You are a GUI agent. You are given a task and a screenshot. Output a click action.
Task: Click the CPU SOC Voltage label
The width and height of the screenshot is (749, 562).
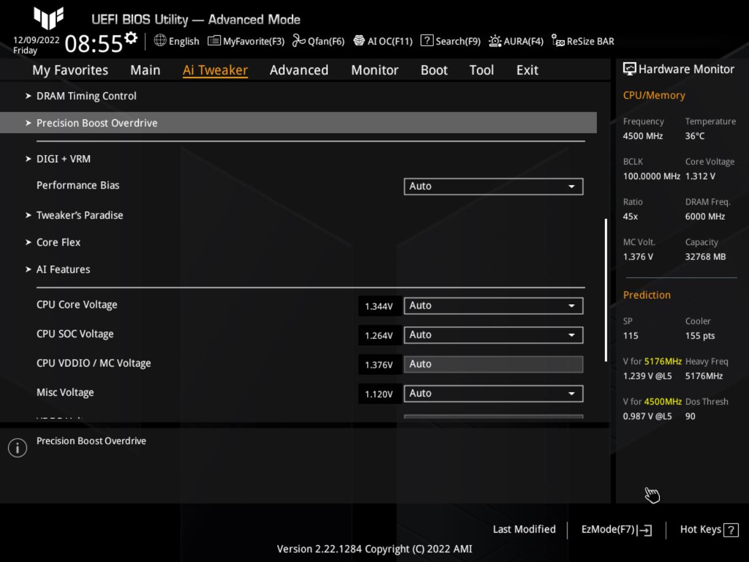[x=75, y=334]
